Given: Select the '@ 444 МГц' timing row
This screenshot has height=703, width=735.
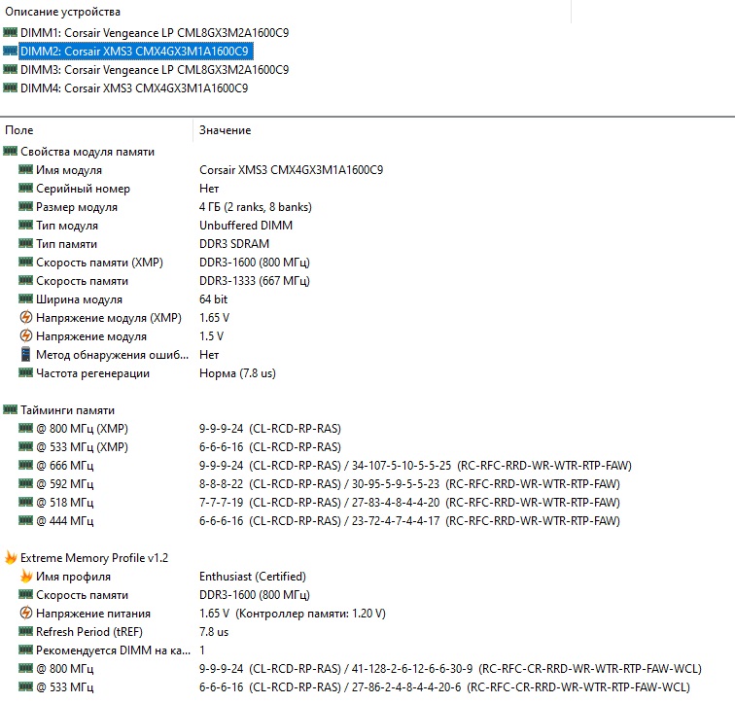Looking at the screenshot, I should [x=65, y=521].
